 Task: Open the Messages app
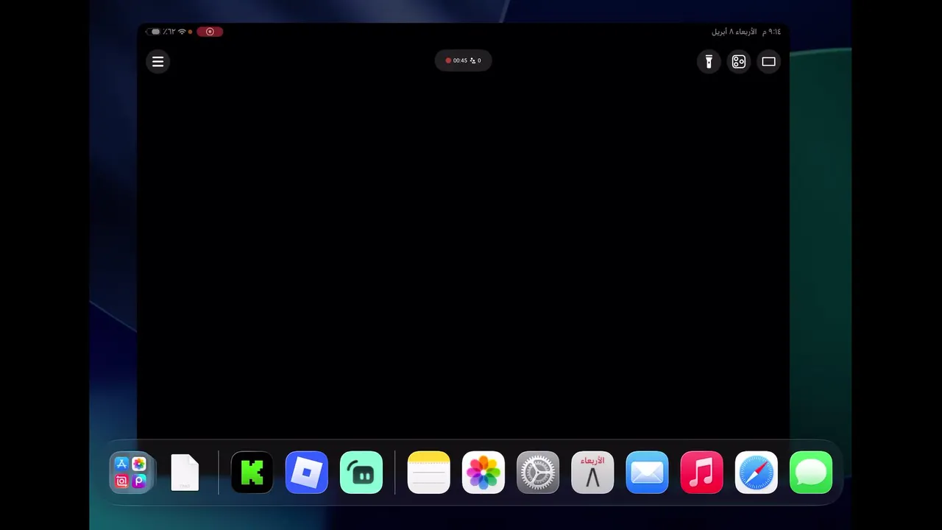point(811,473)
